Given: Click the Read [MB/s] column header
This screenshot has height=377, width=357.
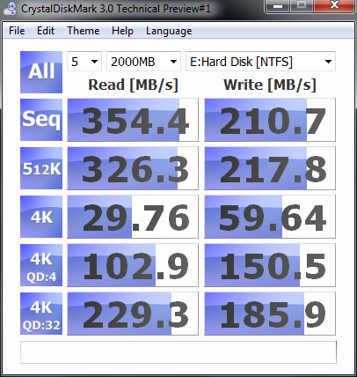Looking at the screenshot, I should pyautogui.click(x=133, y=85).
